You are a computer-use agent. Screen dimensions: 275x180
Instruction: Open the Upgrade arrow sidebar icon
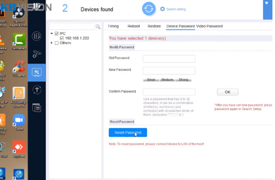point(37,90)
